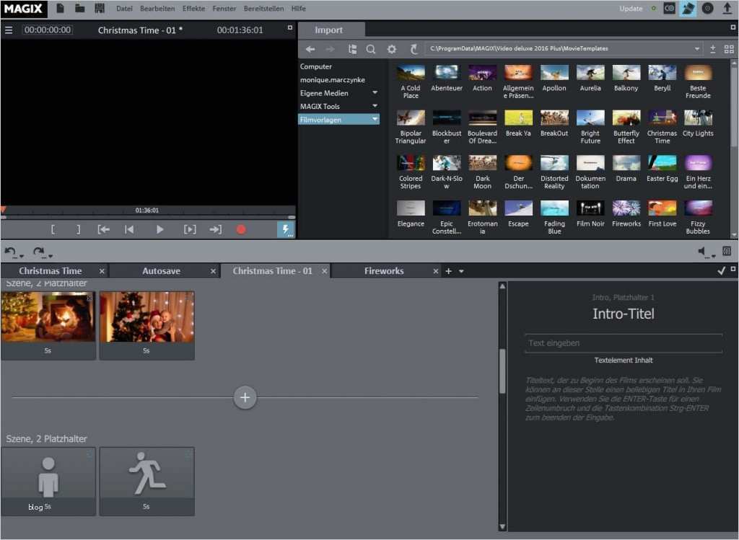Viewport: 739px width, 540px height.
Task: Switch to the Fireworks tab
Action: 383,271
